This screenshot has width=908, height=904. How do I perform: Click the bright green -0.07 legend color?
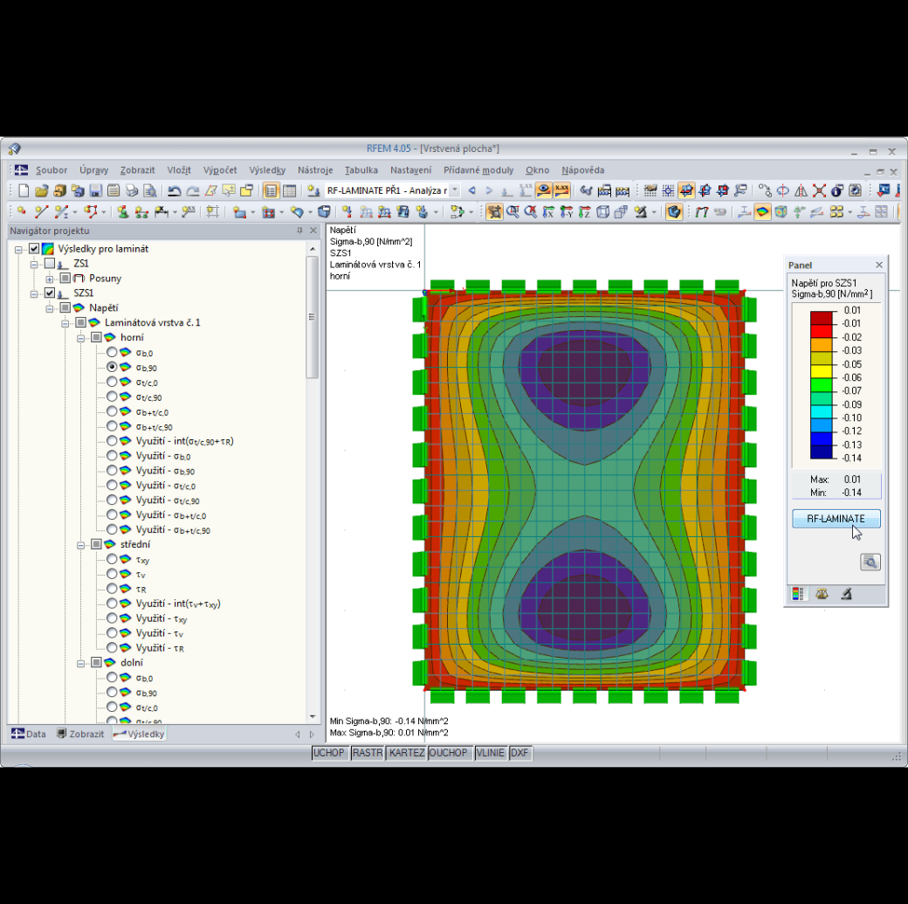[x=821, y=385]
